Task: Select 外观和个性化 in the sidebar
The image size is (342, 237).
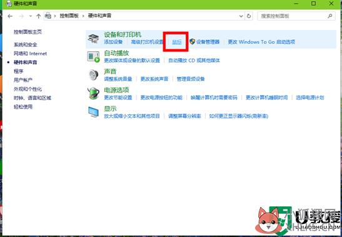Action: [28, 89]
